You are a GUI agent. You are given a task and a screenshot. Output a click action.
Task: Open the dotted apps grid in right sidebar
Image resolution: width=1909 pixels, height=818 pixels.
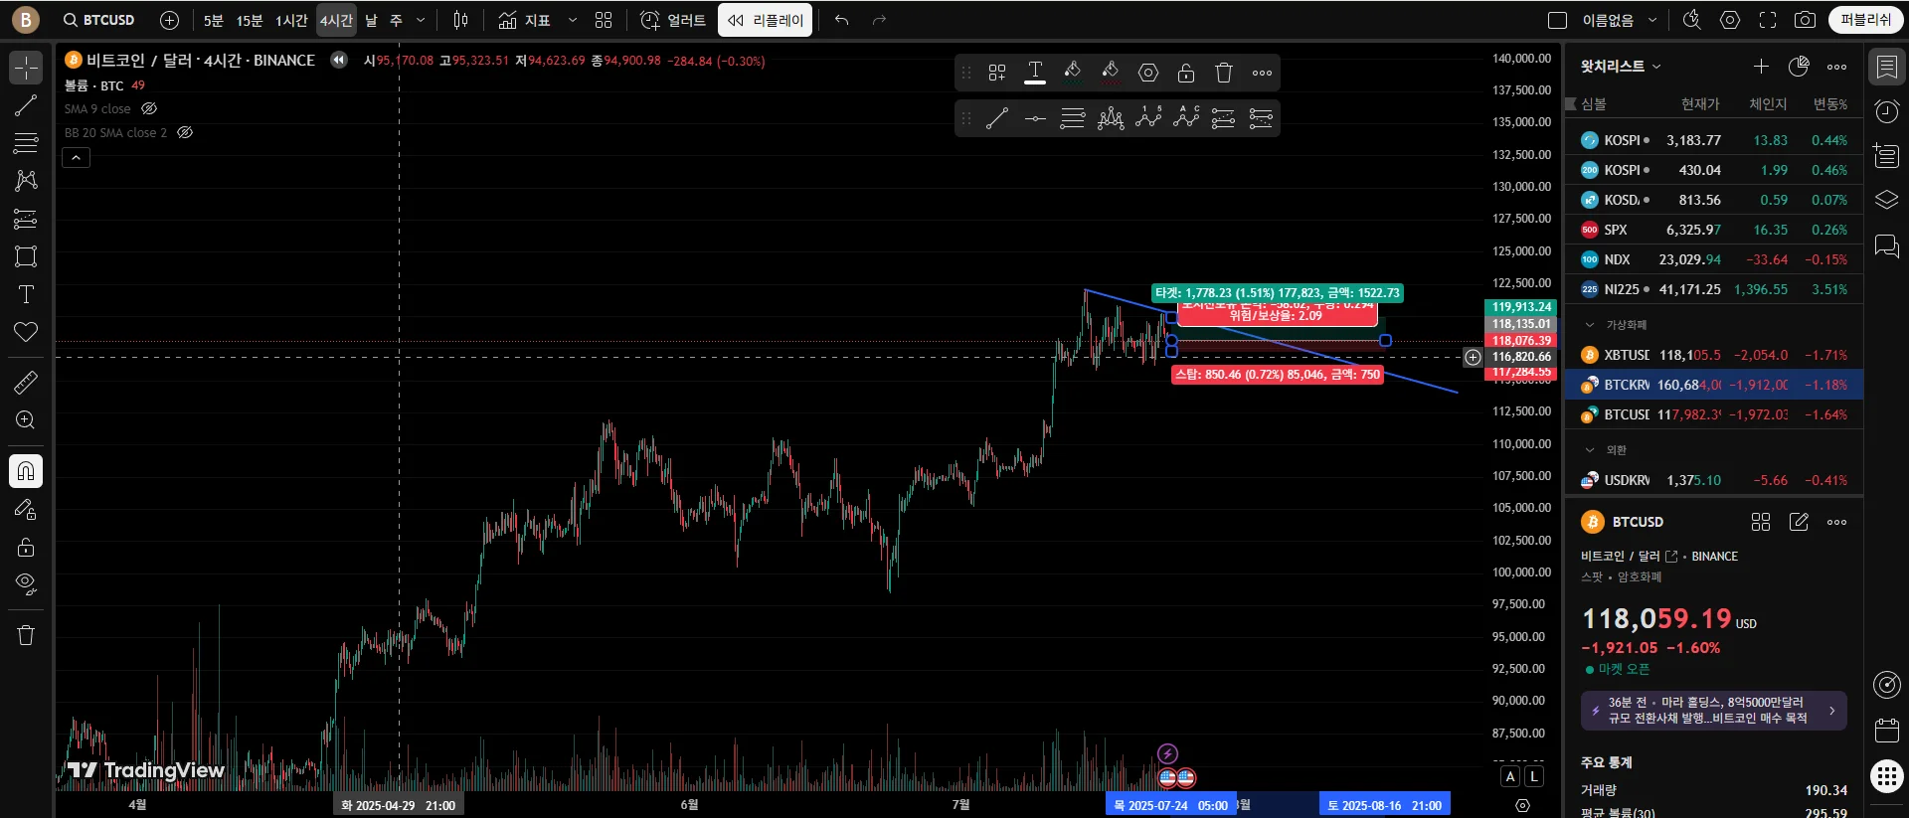pyautogui.click(x=1886, y=776)
